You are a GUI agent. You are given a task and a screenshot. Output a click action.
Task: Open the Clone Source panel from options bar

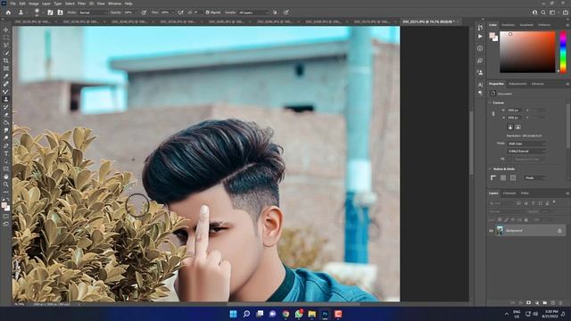[60, 12]
